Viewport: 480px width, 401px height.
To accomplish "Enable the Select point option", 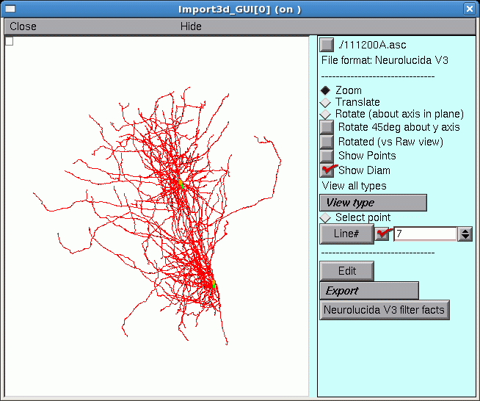I will 326,218.
